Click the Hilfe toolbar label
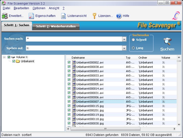This screenshot has width=183, height=138. pos(126,16)
